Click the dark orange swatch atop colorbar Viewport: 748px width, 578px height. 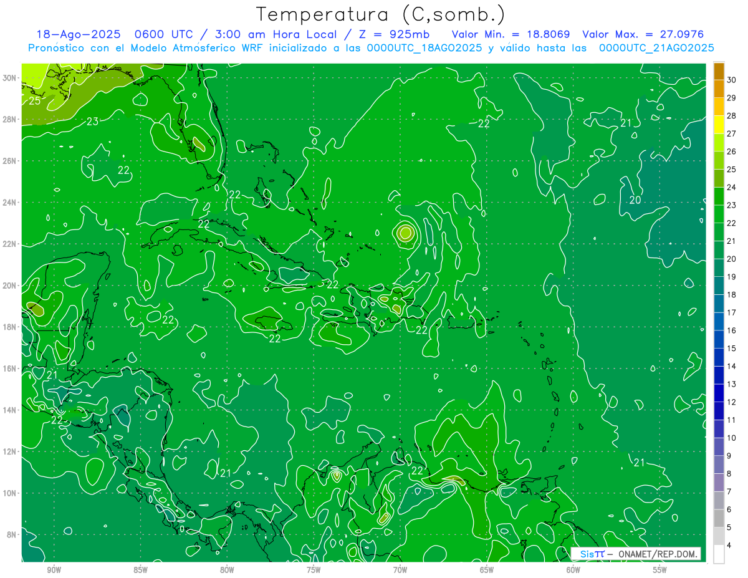pos(719,71)
